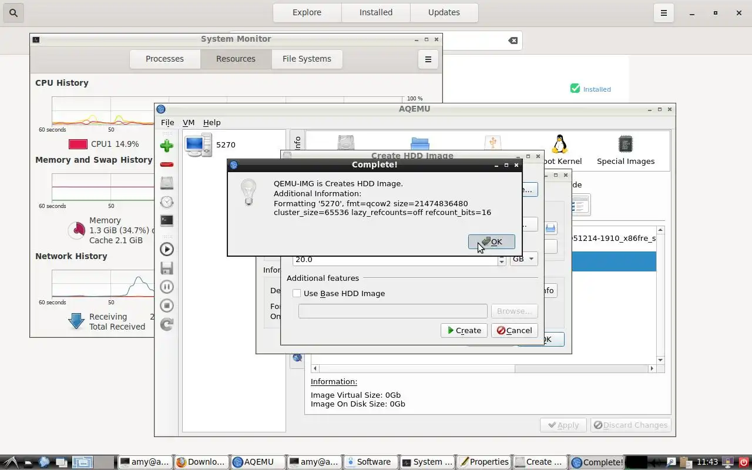The image size is (752, 470).
Task: Click the clock 11:43 in taskbar
Action: pos(707,462)
